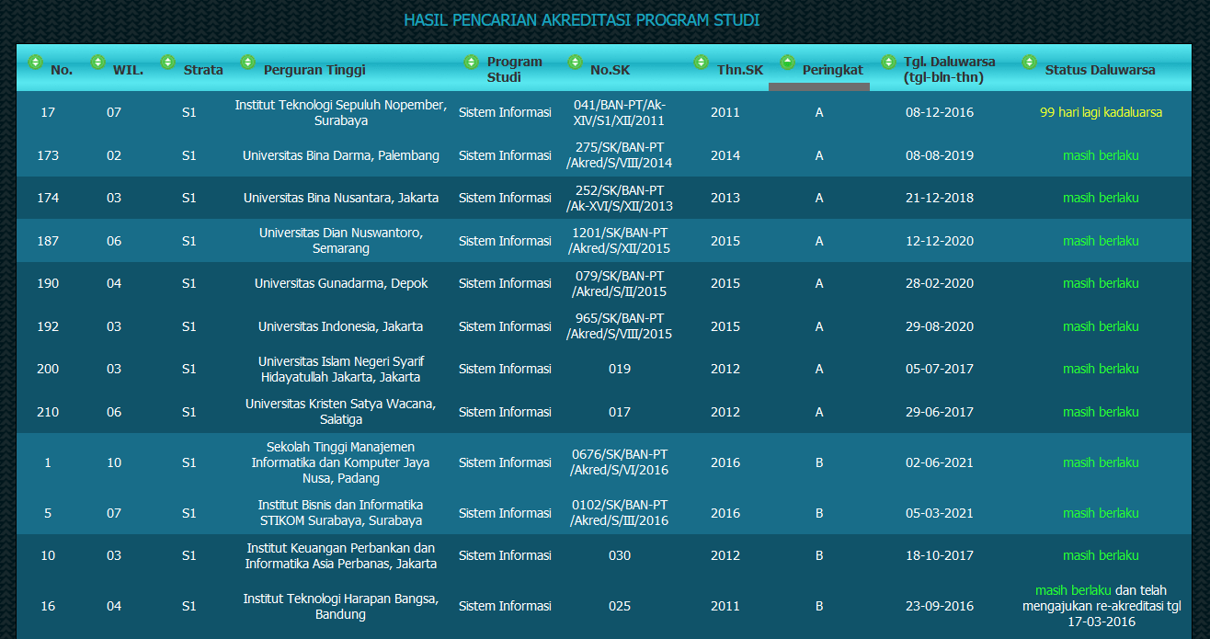
Task: Sort by Perguruan Tinggi header text
Action: 314,70
